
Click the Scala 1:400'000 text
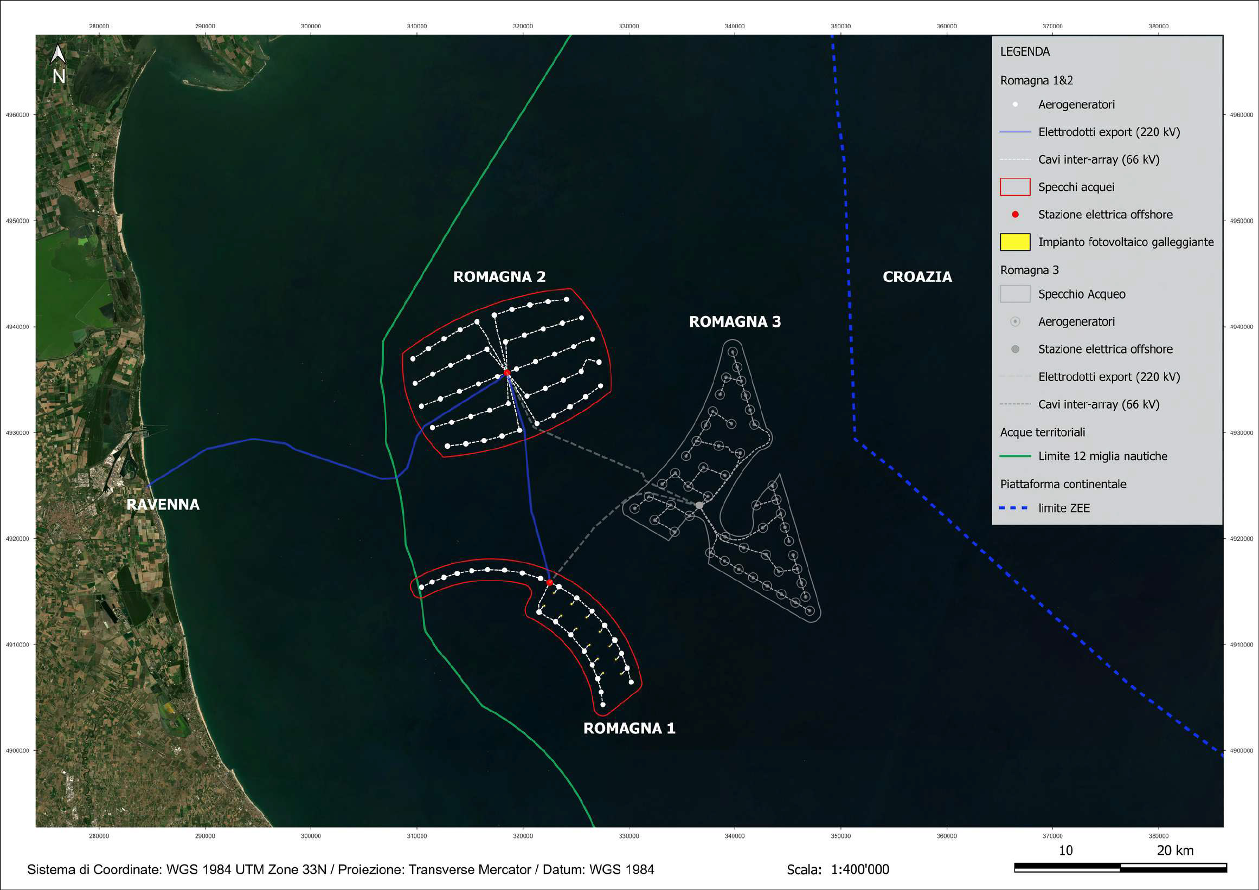[x=838, y=870]
